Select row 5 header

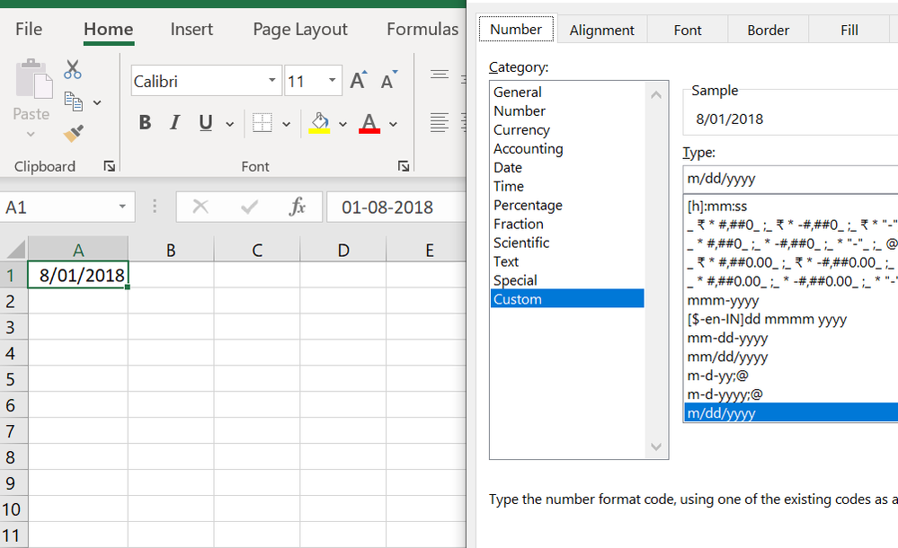(x=13, y=379)
